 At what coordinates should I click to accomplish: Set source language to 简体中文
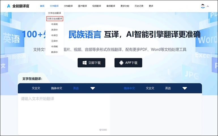coord(56,88)
